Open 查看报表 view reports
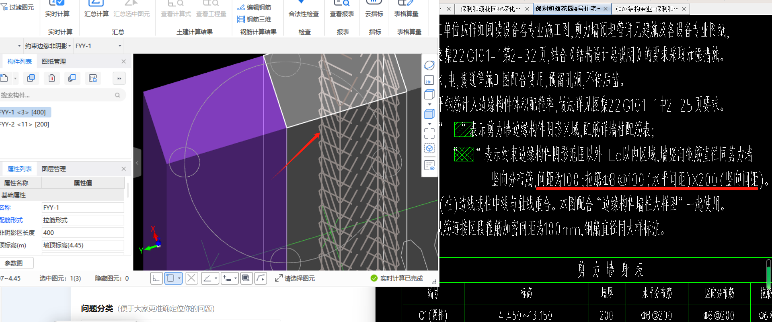This screenshot has width=772, height=322. pos(342,9)
